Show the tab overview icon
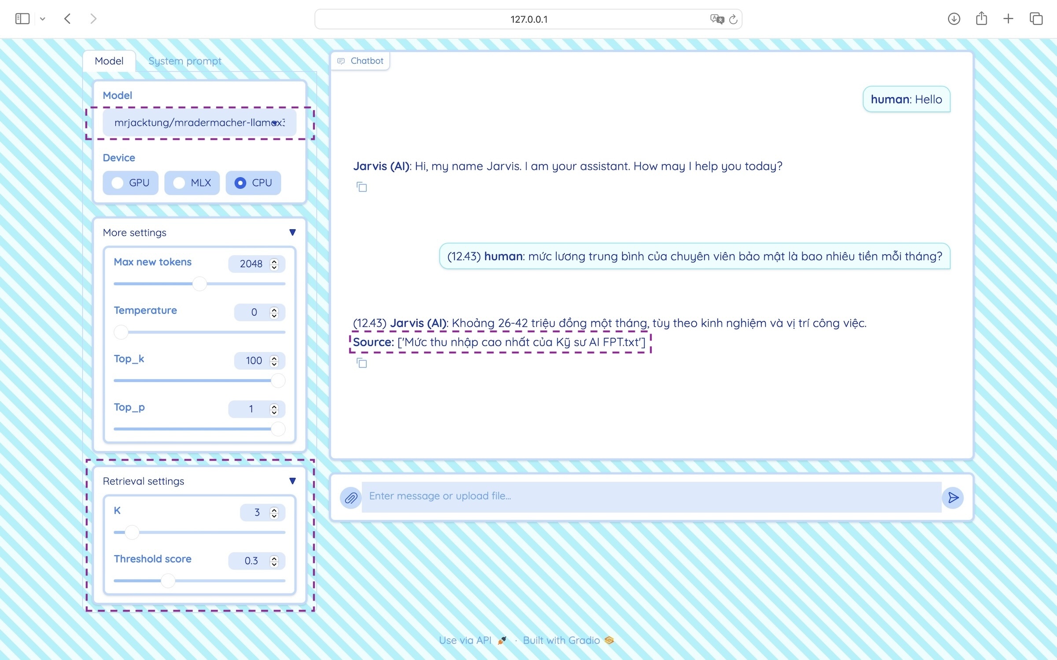 pos(1036,18)
